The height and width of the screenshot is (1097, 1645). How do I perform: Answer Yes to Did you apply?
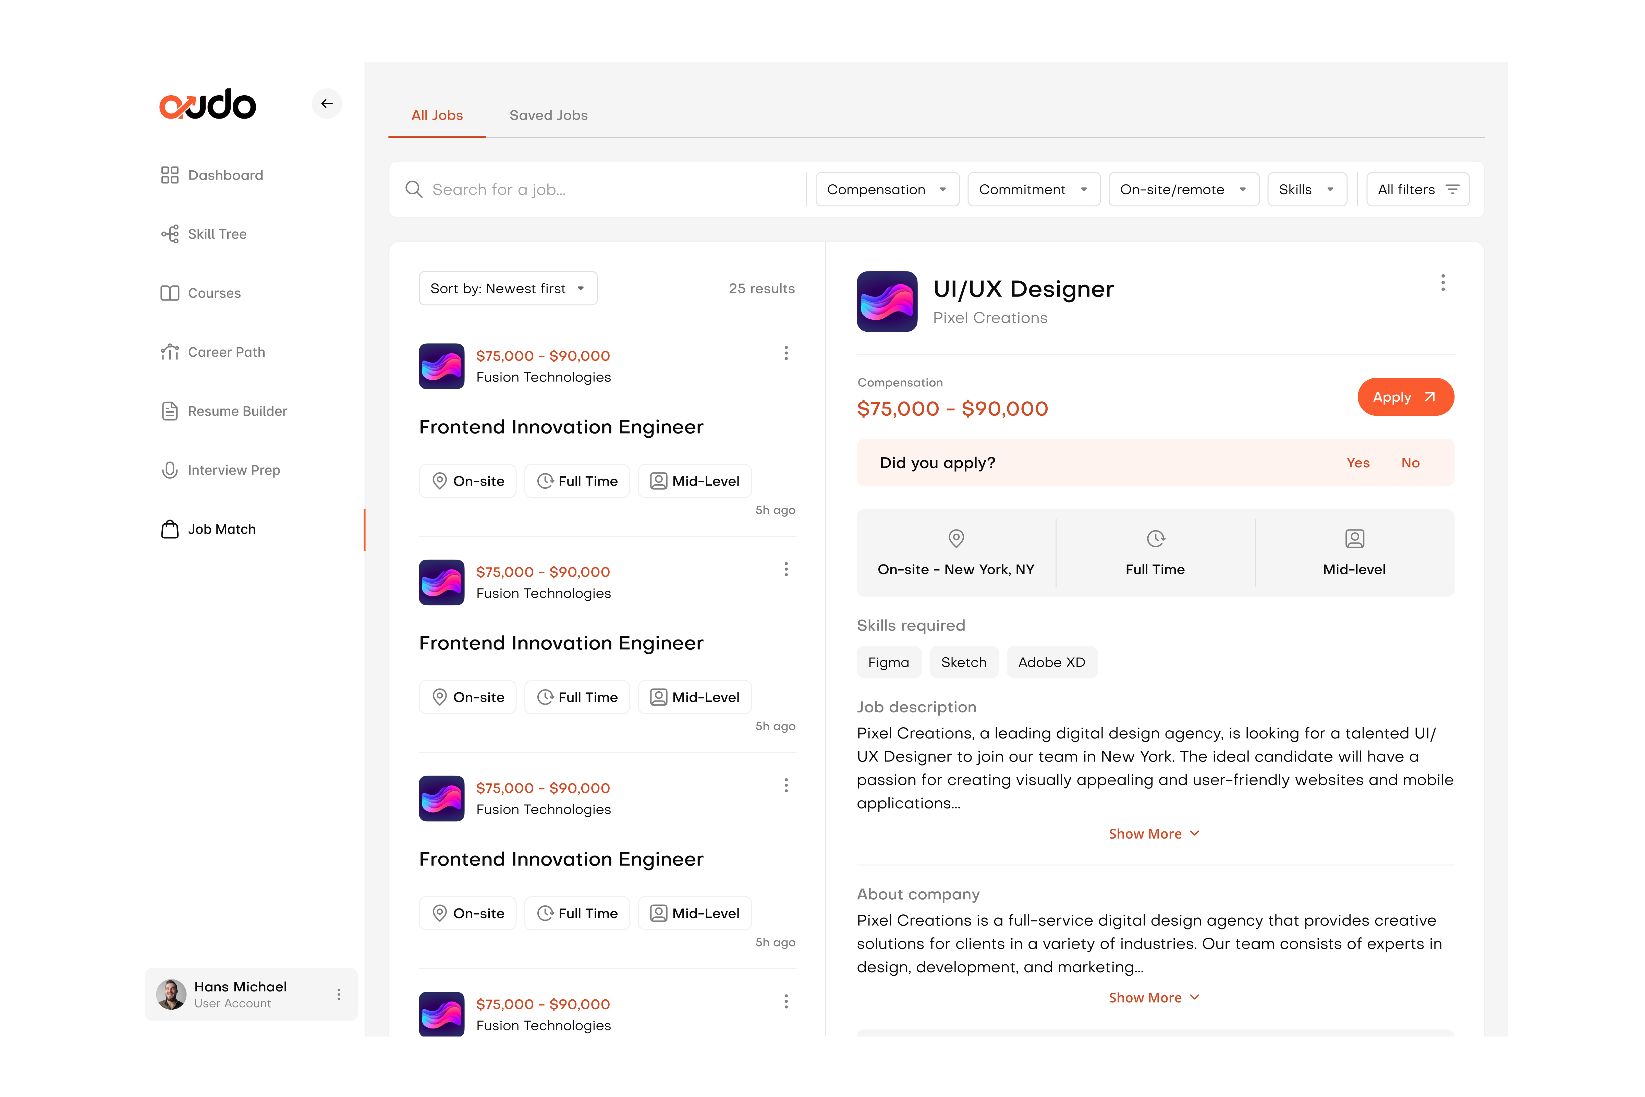[x=1357, y=462]
